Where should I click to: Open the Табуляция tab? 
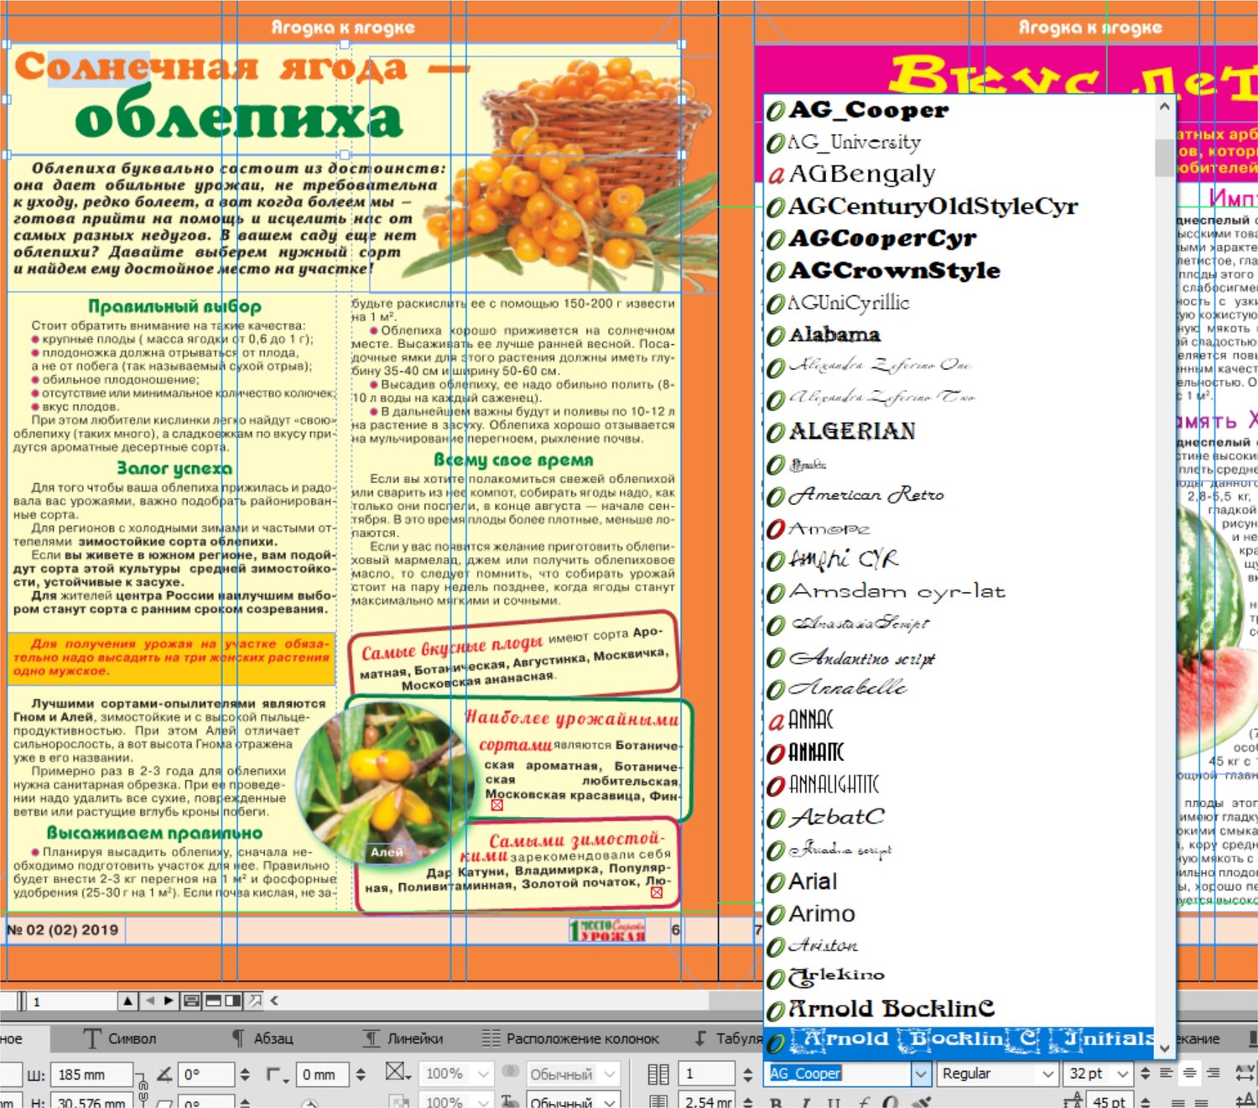[728, 1038]
